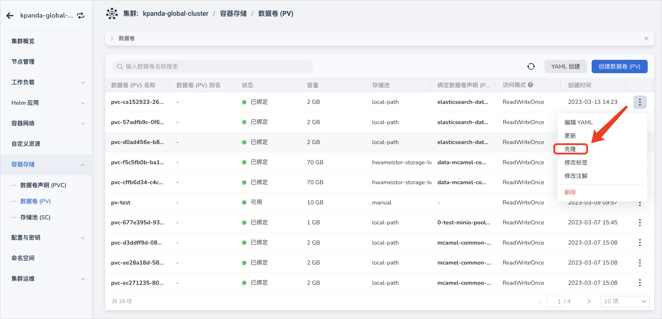The image size is (662, 319).
Task: Click the 容量 column header
Action: pos(313,85)
